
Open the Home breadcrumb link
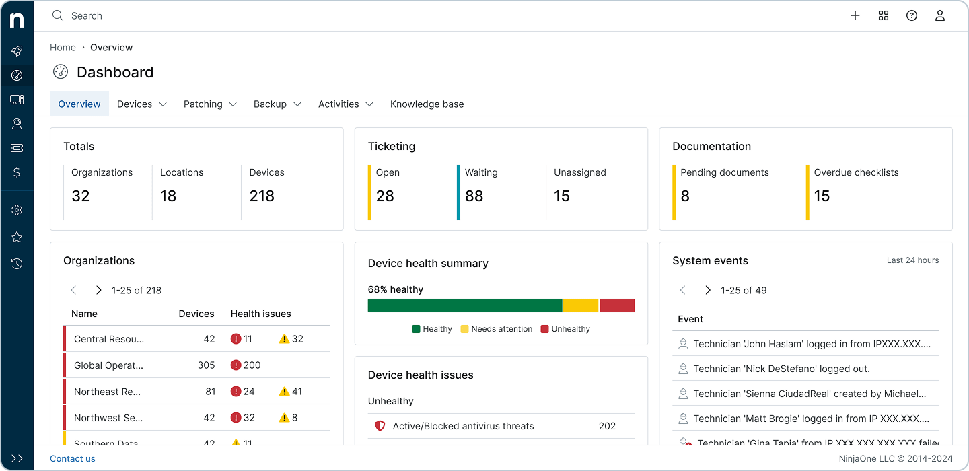pyautogui.click(x=63, y=47)
